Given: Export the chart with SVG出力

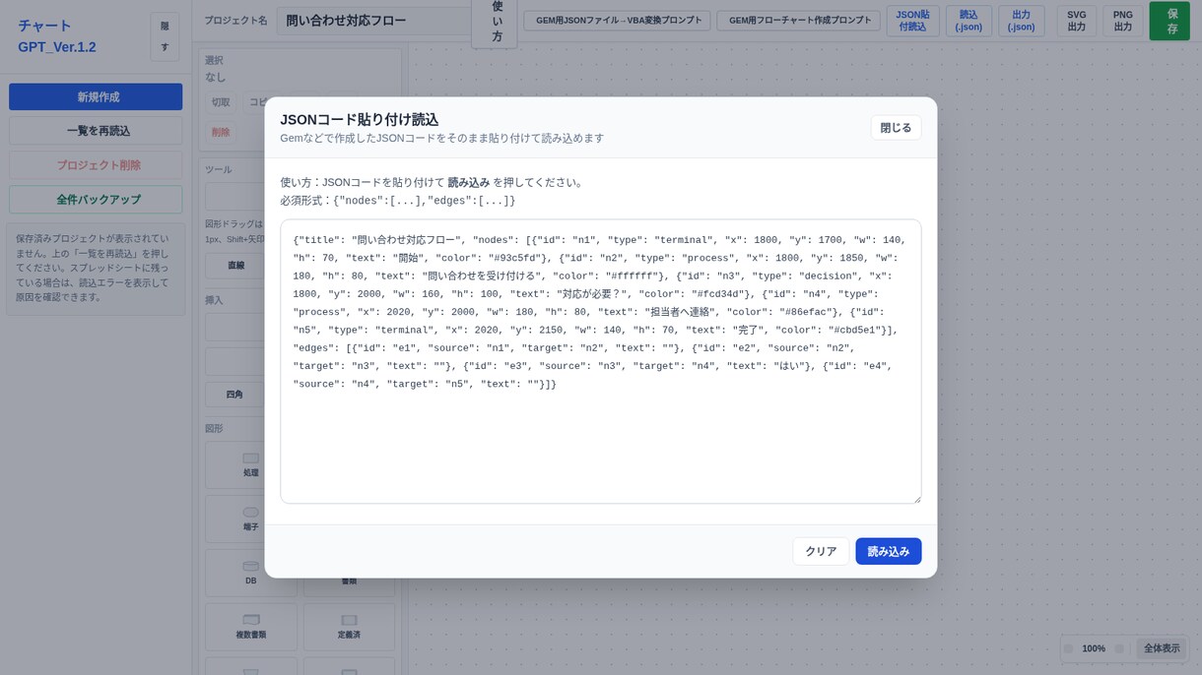Looking at the screenshot, I should (1077, 21).
